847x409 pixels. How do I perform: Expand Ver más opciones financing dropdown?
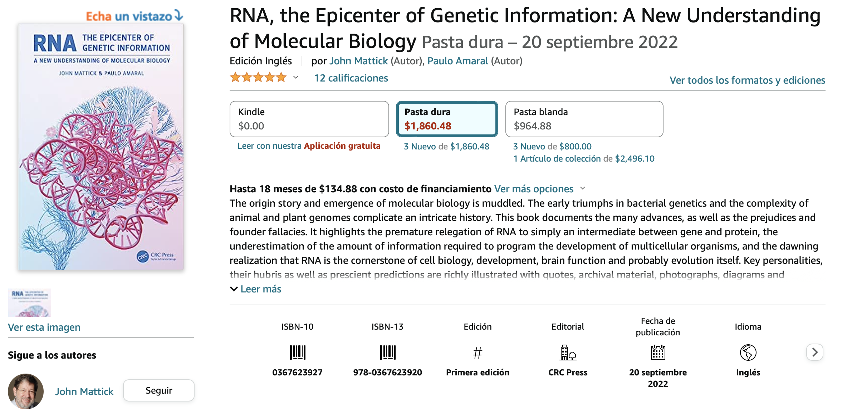(x=583, y=188)
